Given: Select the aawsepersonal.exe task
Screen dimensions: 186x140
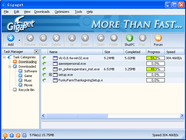Looking at the screenshot, I should 72,64.
